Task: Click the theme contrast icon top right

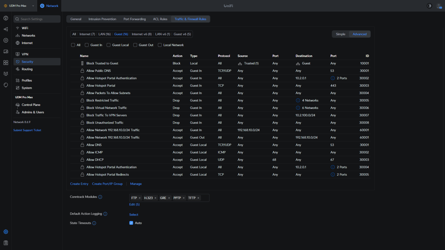Action: (x=429, y=5)
